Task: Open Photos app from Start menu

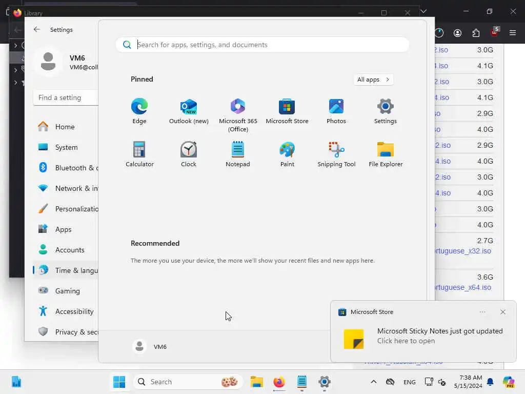Action: coord(336,111)
